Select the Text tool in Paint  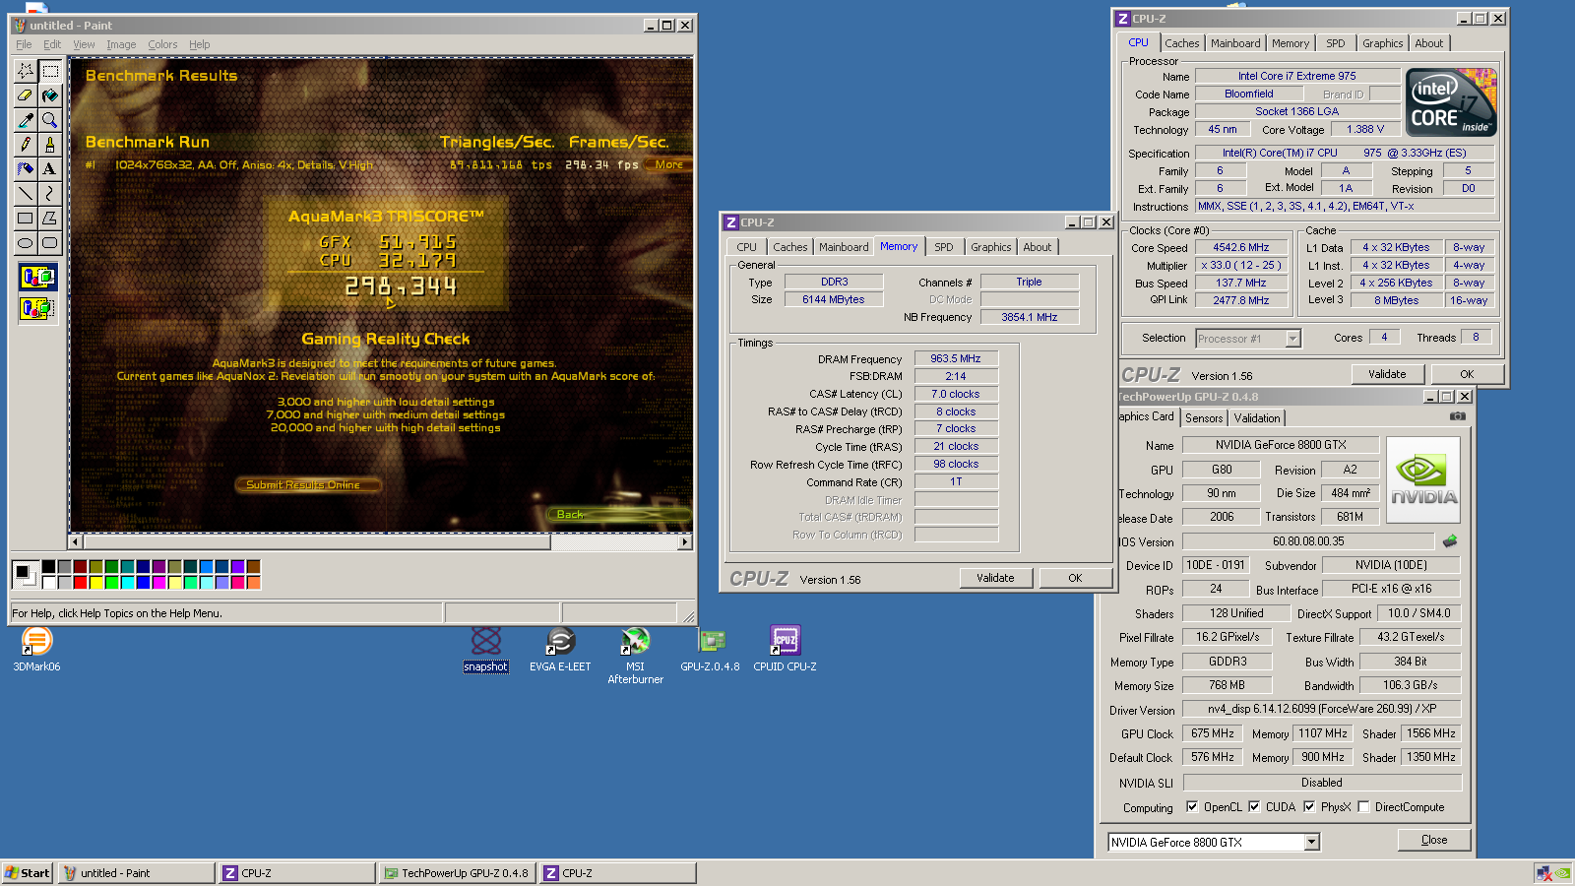(50, 169)
